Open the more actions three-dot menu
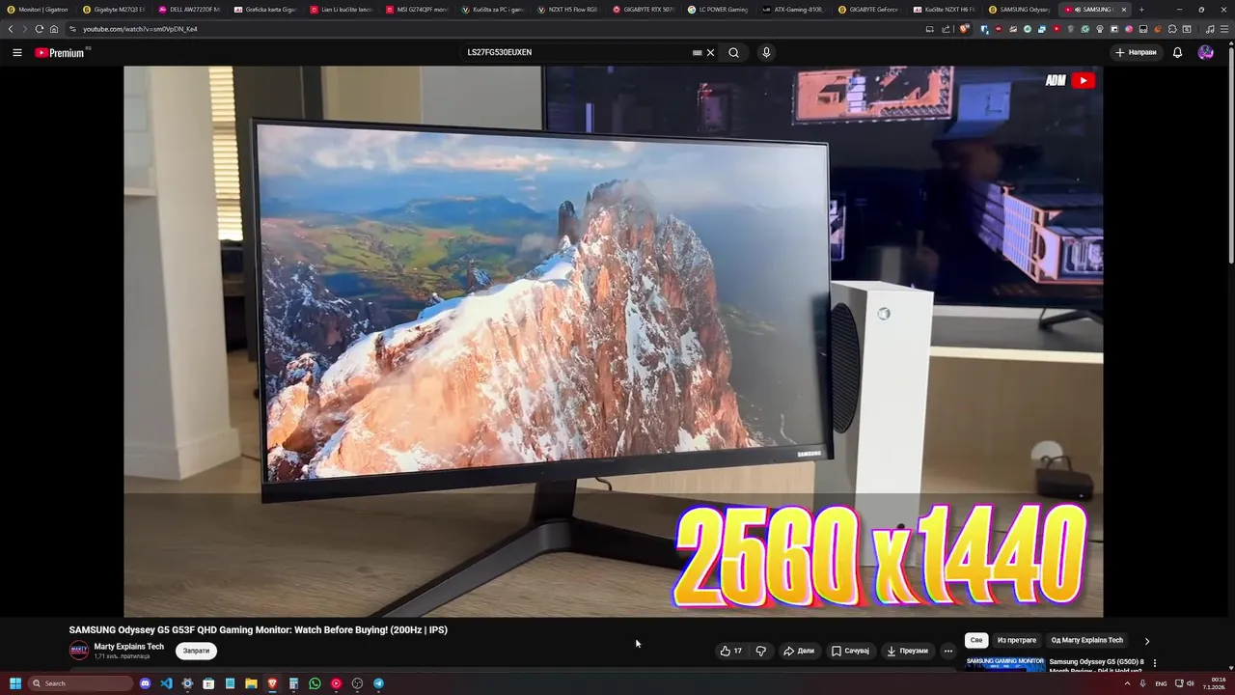 coord(948,651)
